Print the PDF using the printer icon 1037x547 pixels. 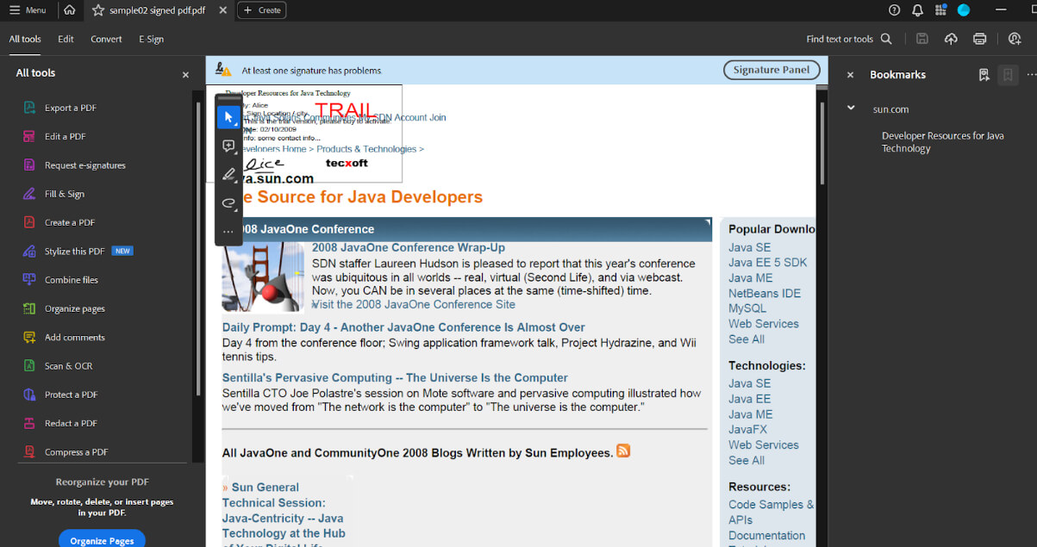[980, 39]
